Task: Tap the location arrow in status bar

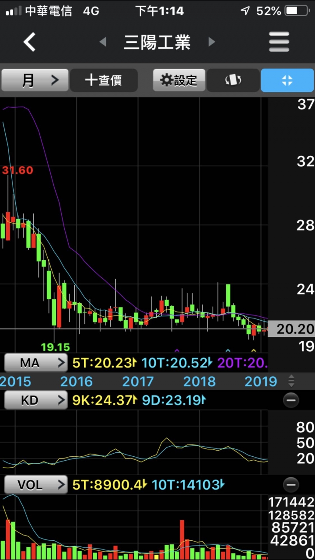Action: click(x=245, y=10)
